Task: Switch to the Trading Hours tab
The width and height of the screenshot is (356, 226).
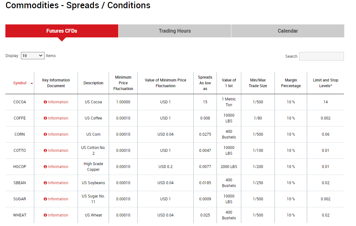Action: pyautogui.click(x=175, y=31)
